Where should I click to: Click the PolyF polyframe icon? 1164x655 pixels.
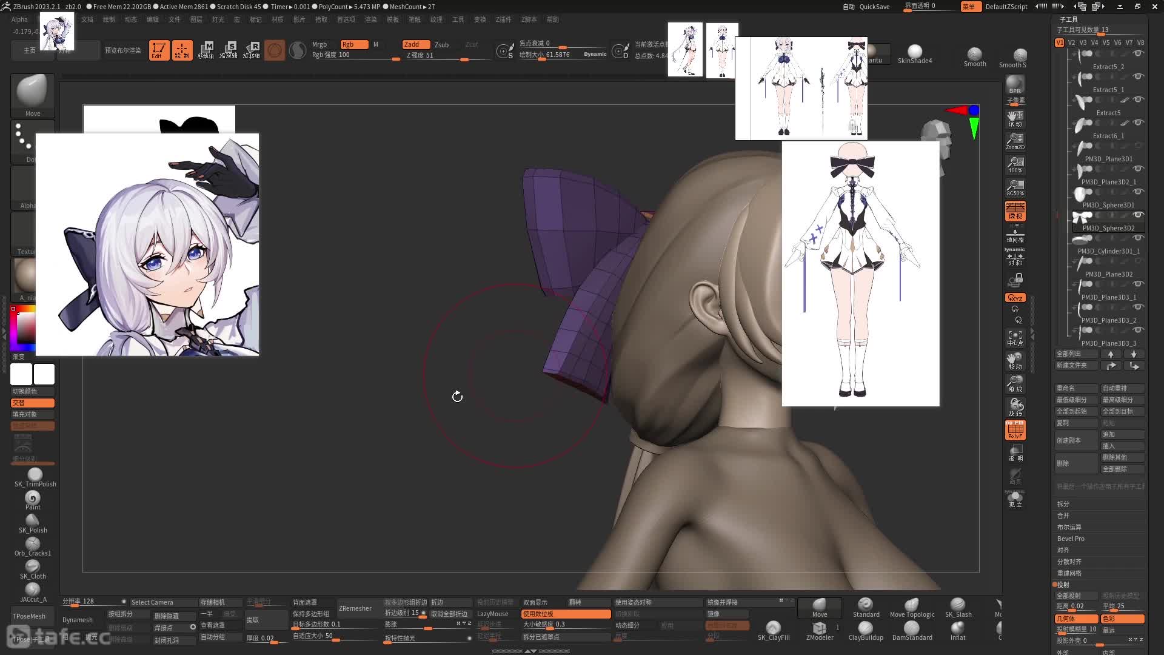coord(1015,430)
